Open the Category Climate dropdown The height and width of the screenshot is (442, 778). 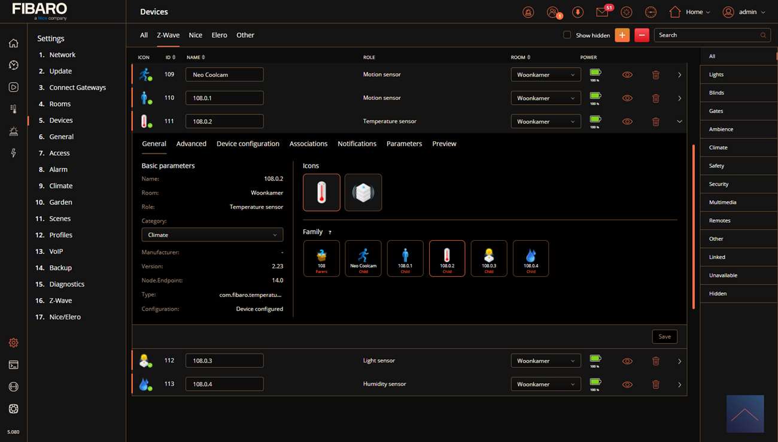click(x=212, y=235)
